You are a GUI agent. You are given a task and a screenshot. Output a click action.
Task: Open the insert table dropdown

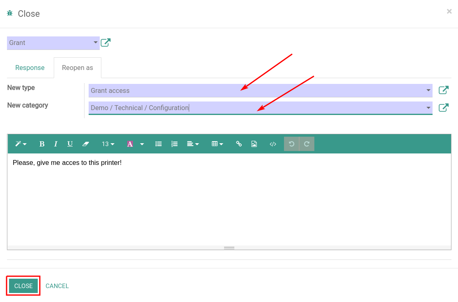click(x=218, y=144)
